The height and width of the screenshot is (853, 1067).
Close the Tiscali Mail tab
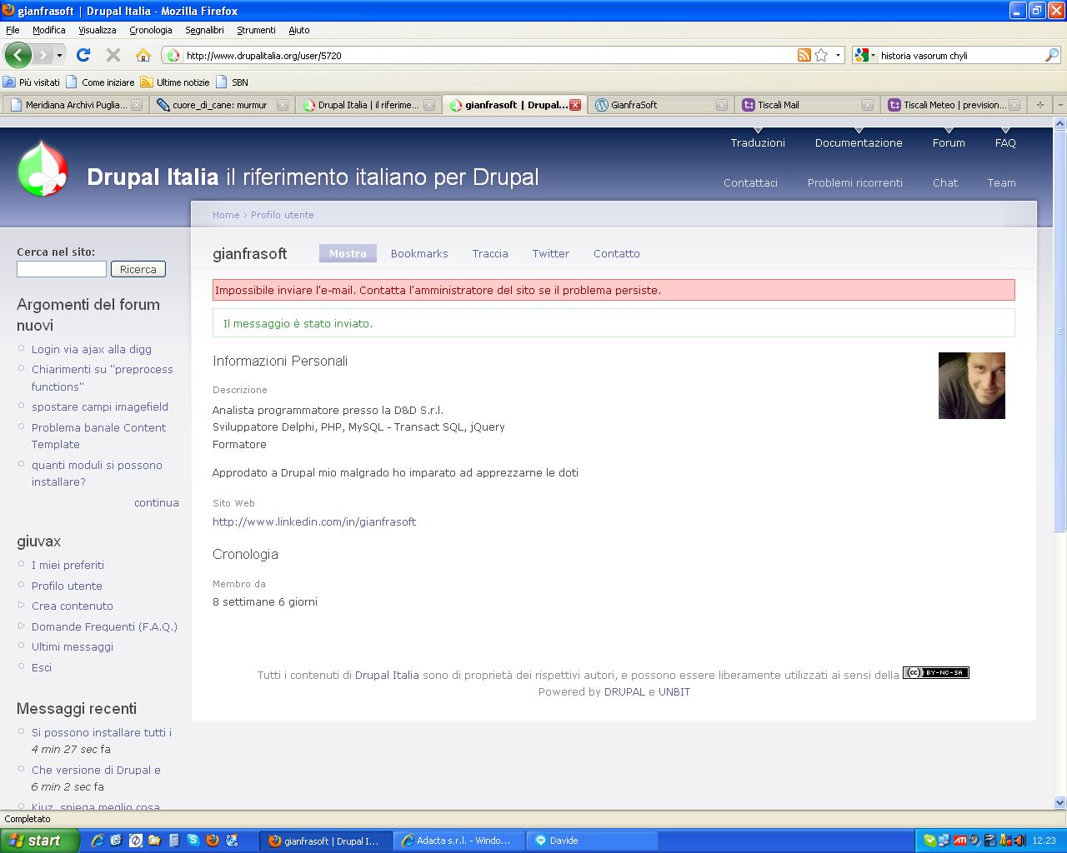(x=868, y=105)
